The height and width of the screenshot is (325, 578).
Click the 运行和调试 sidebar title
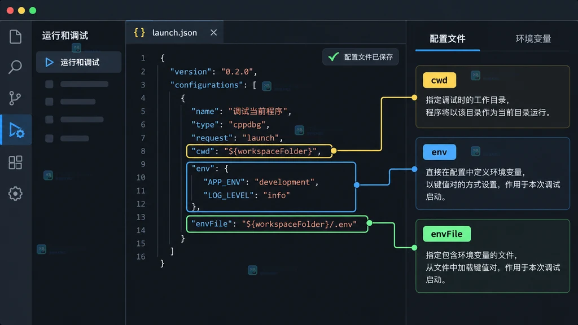click(65, 36)
